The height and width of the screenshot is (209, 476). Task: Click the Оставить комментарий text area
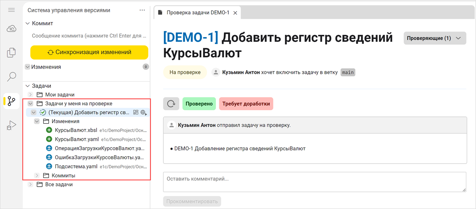pyautogui.click(x=315, y=182)
